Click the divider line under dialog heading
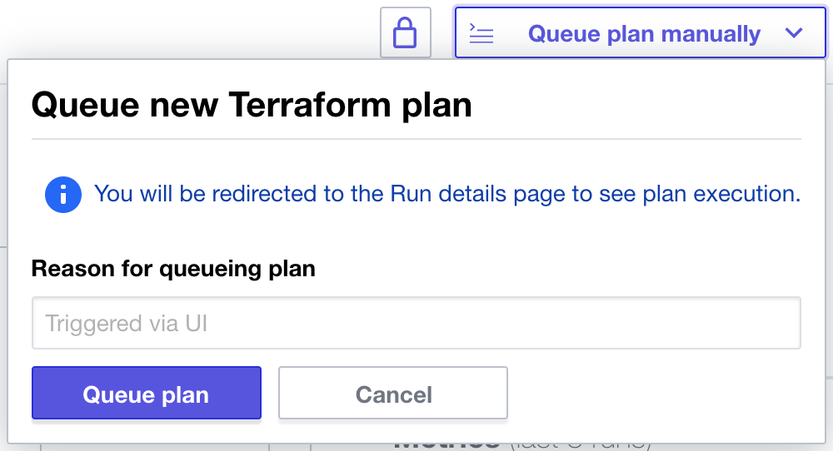The height and width of the screenshot is (451, 833). (x=416, y=139)
